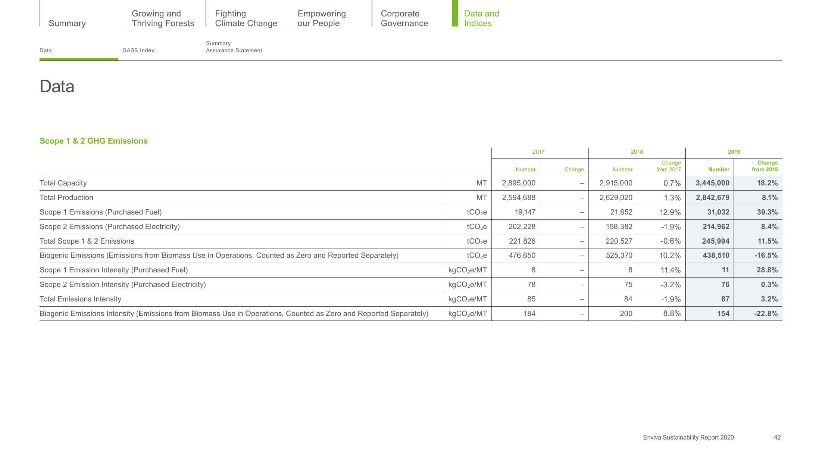Select the Scope 1 & 2 GHG Emissions heading
822x463 pixels.
(x=94, y=141)
